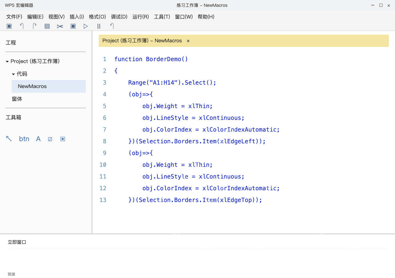
Task: Close the NewMacros editor tab
Action: (188, 41)
